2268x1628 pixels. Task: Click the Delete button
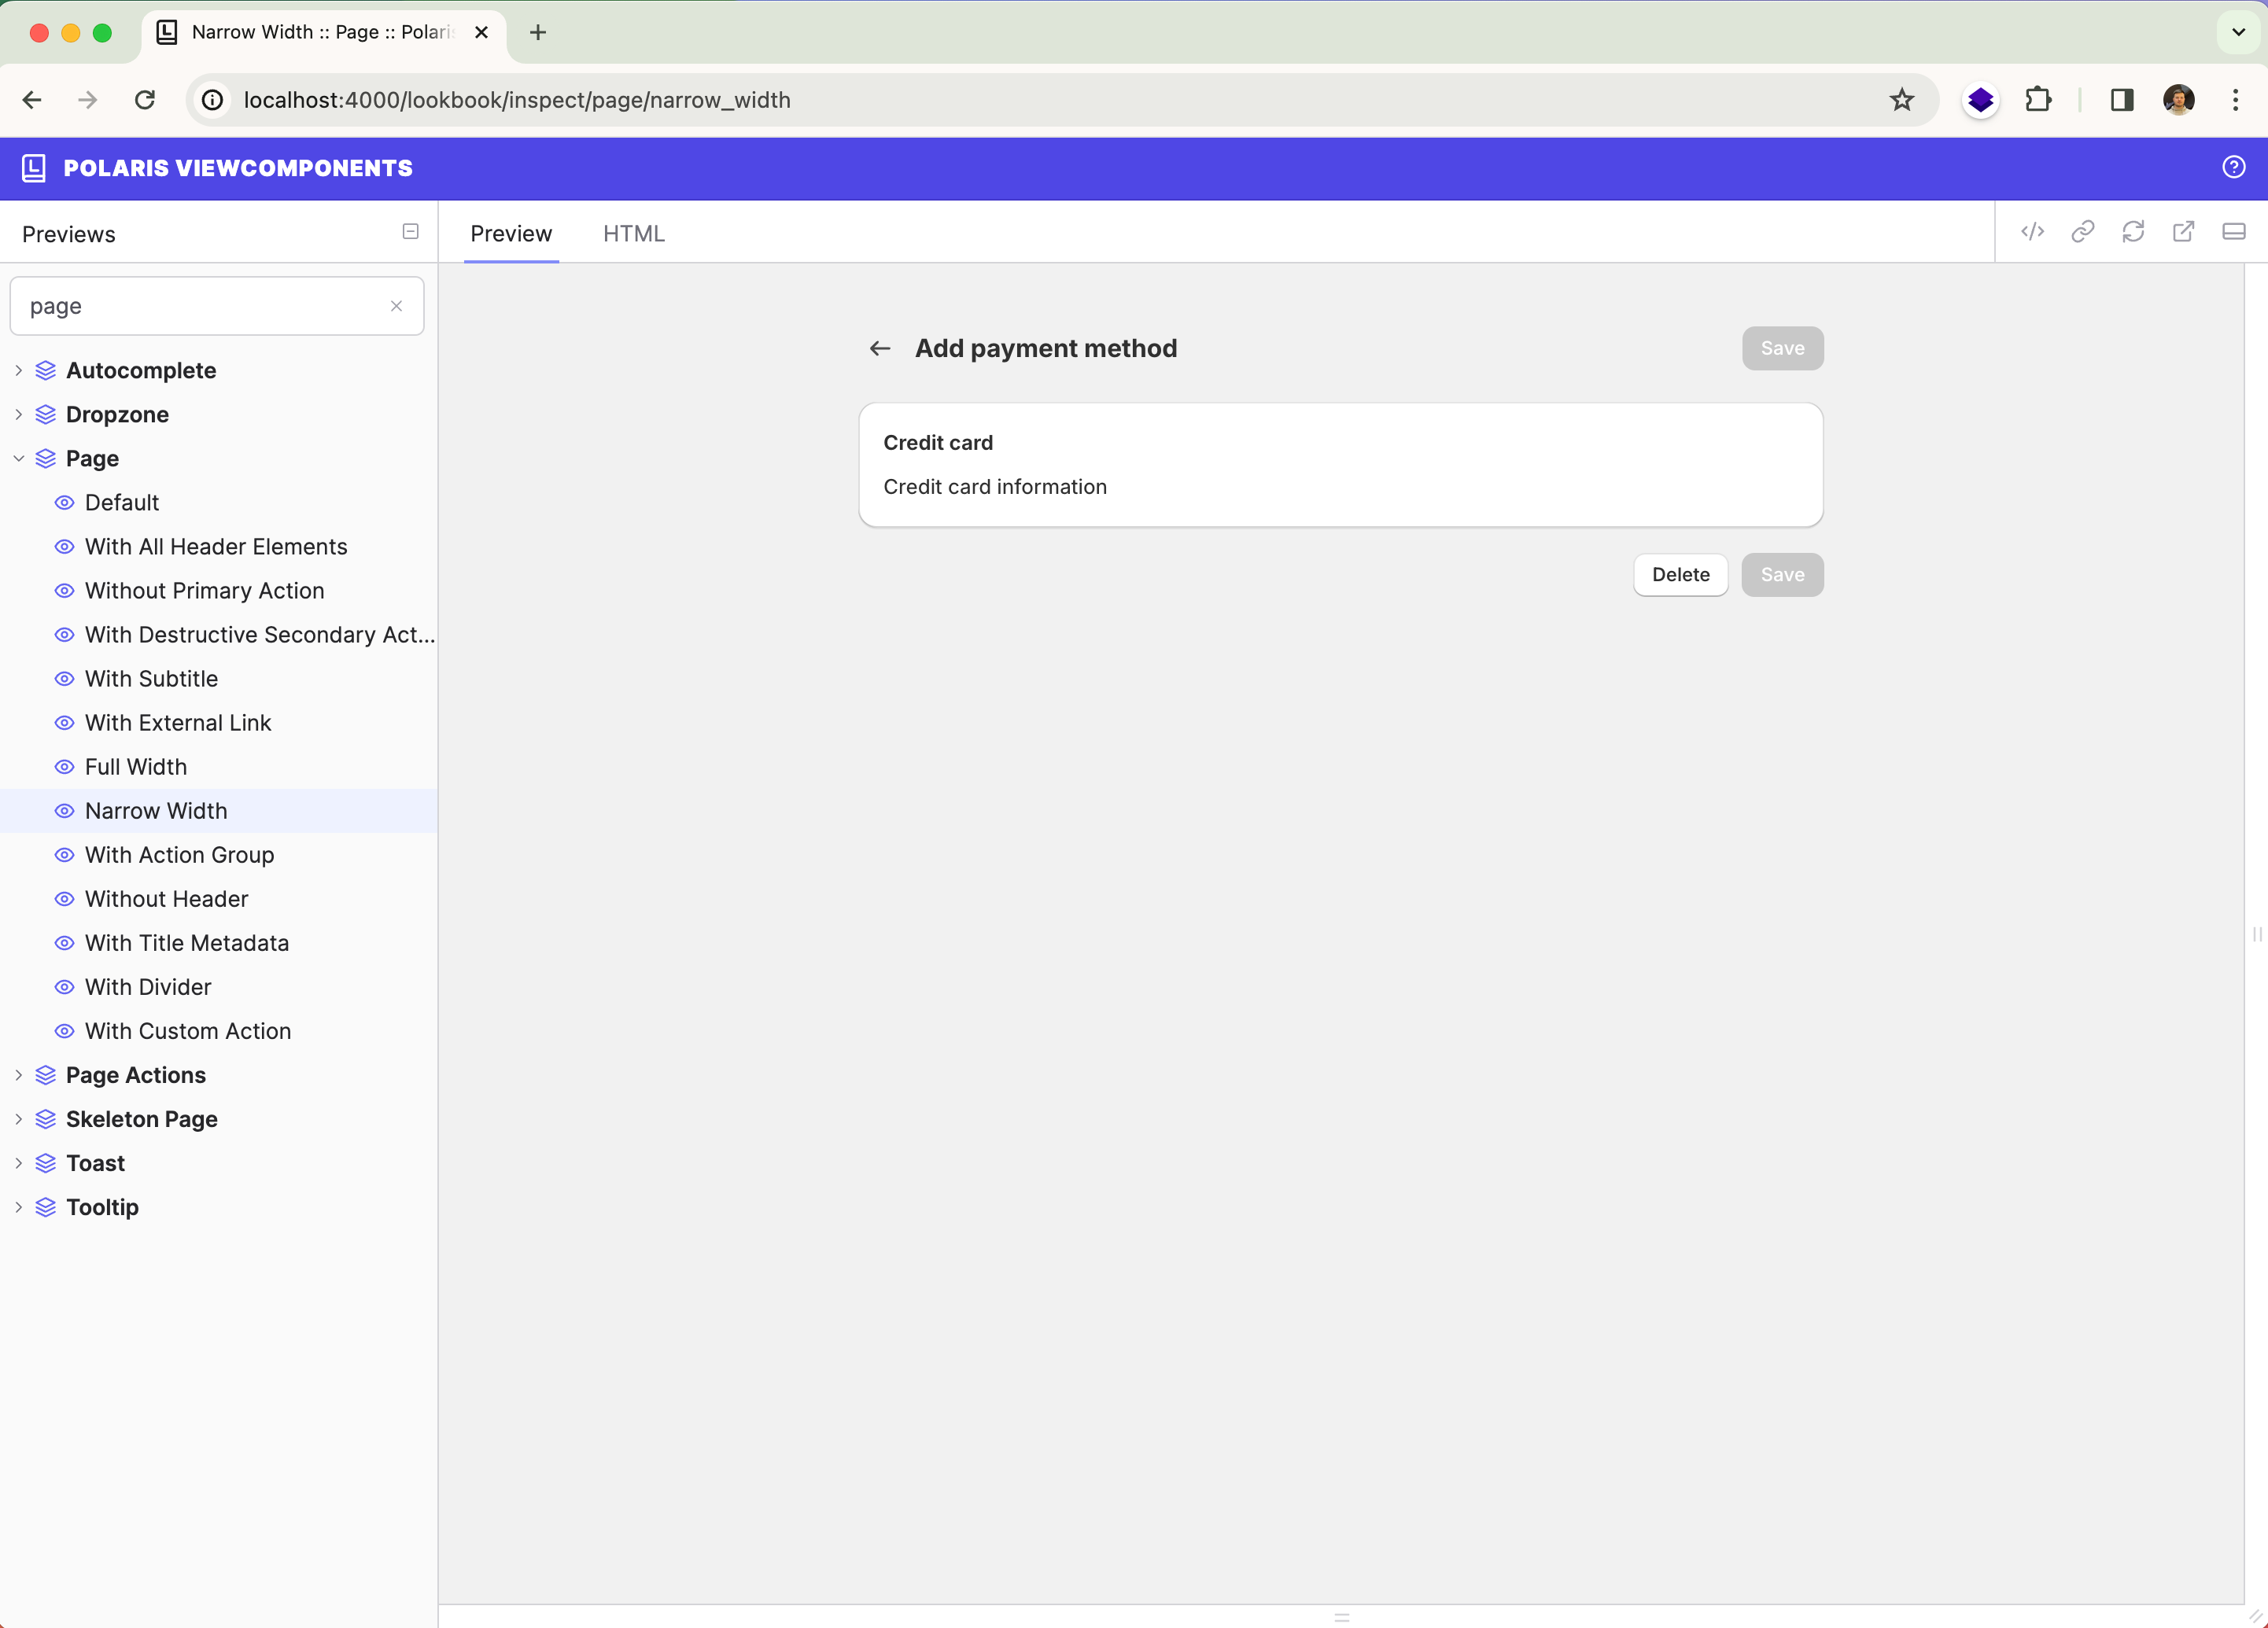pyautogui.click(x=1680, y=575)
